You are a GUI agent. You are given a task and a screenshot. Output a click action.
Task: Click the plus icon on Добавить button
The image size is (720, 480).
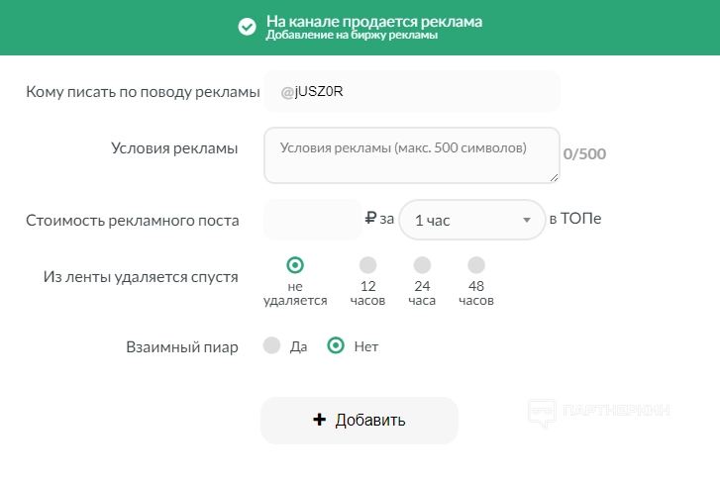[x=319, y=420]
